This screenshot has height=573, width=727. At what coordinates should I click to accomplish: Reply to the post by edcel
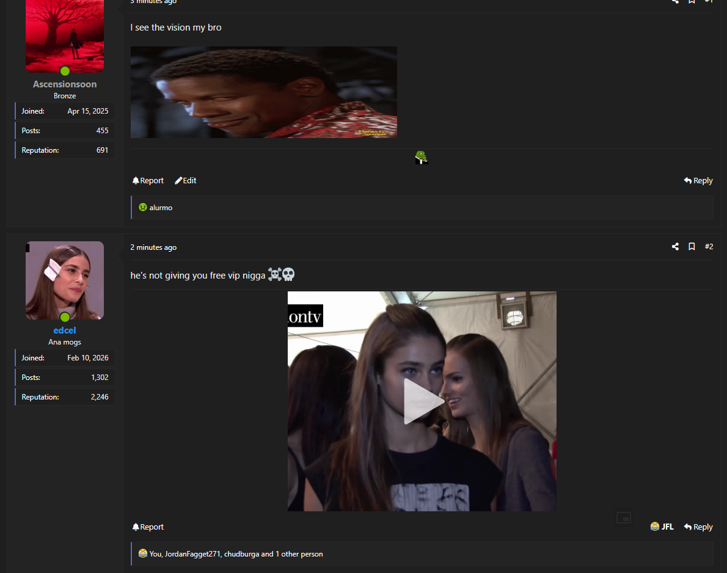(698, 527)
